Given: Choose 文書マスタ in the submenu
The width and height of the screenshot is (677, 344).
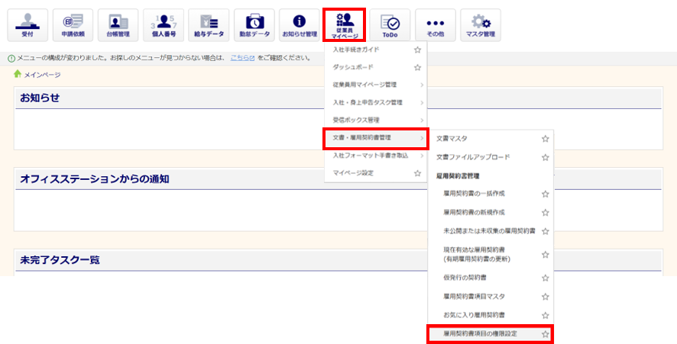Looking at the screenshot, I should 452,139.
